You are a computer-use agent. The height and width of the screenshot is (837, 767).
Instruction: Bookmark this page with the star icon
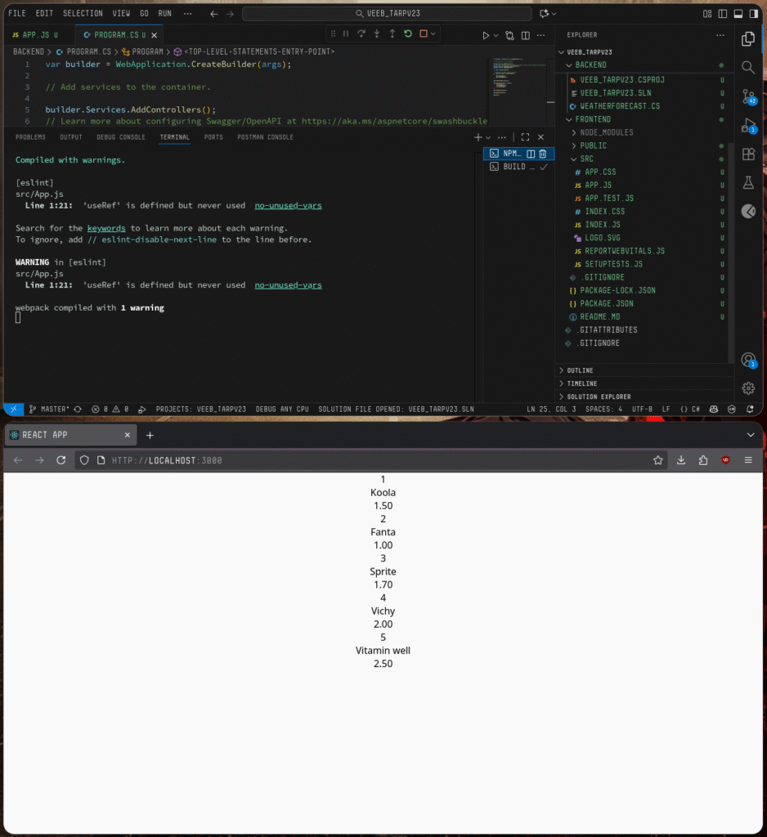point(657,460)
